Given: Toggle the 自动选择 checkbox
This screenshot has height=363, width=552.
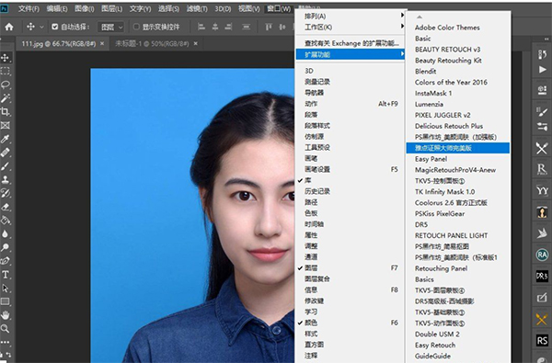Looking at the screenshot, I should pos(54,27).
